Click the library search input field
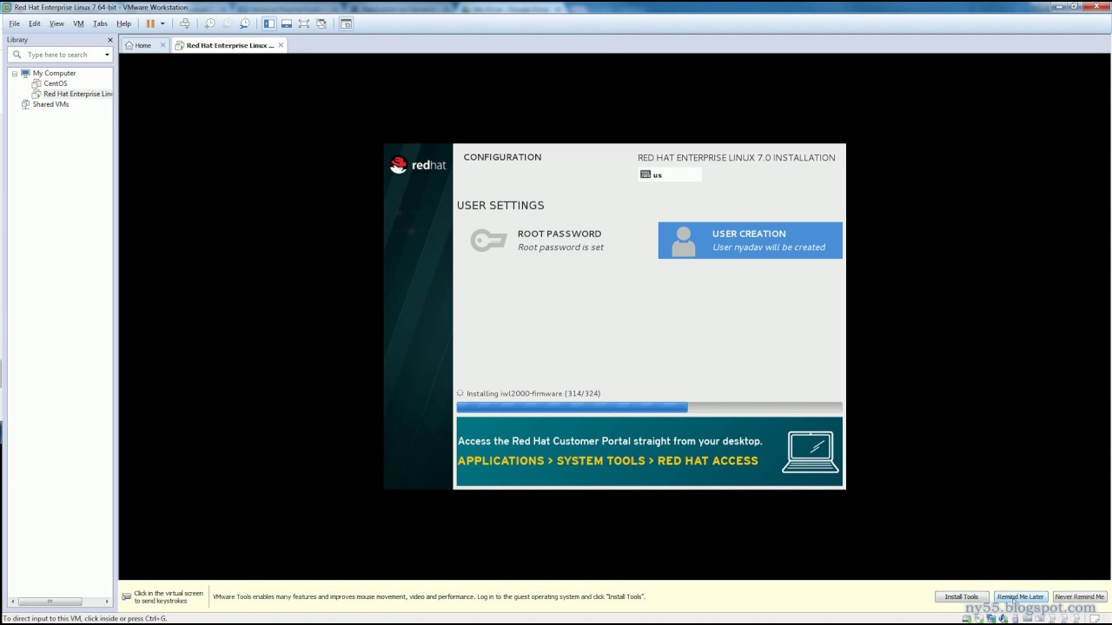This screenshot has width=1112, height=625. pyautogui.click(x=63, y=55)
